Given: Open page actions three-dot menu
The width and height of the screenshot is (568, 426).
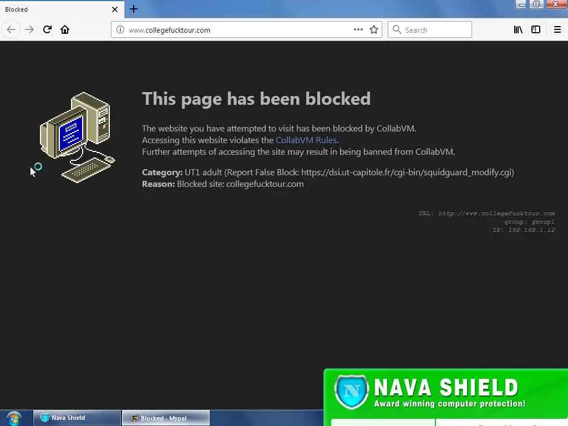Looking at the screenshot, I should click(358, 30).
